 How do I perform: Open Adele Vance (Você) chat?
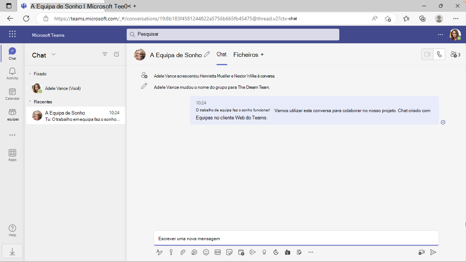pyautogui.click(x=75, y=88)
